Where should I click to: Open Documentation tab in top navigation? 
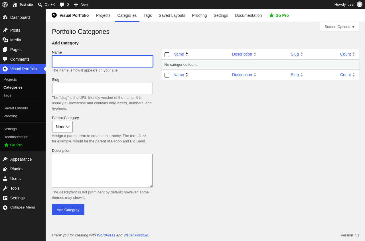tap(248, 15)
